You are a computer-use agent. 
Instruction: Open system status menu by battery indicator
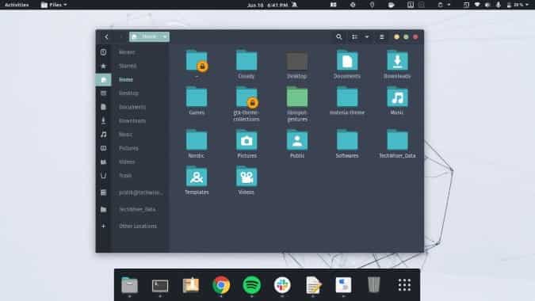(518, 5)
